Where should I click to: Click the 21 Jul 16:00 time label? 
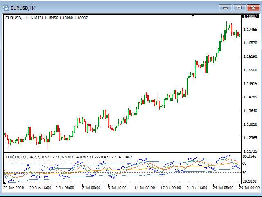pos(197,188)
